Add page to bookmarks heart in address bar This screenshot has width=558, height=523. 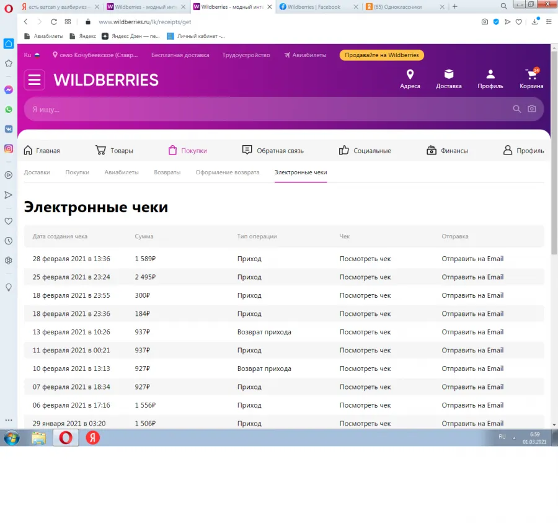coord(519,22)
